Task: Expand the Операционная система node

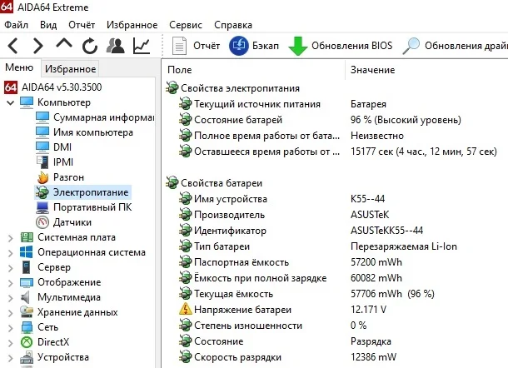Action: [10, 252]
